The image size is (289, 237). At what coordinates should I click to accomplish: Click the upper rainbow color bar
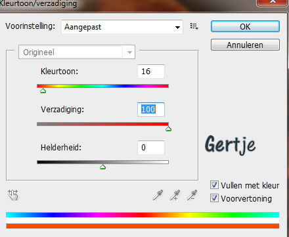pos(143,215)
